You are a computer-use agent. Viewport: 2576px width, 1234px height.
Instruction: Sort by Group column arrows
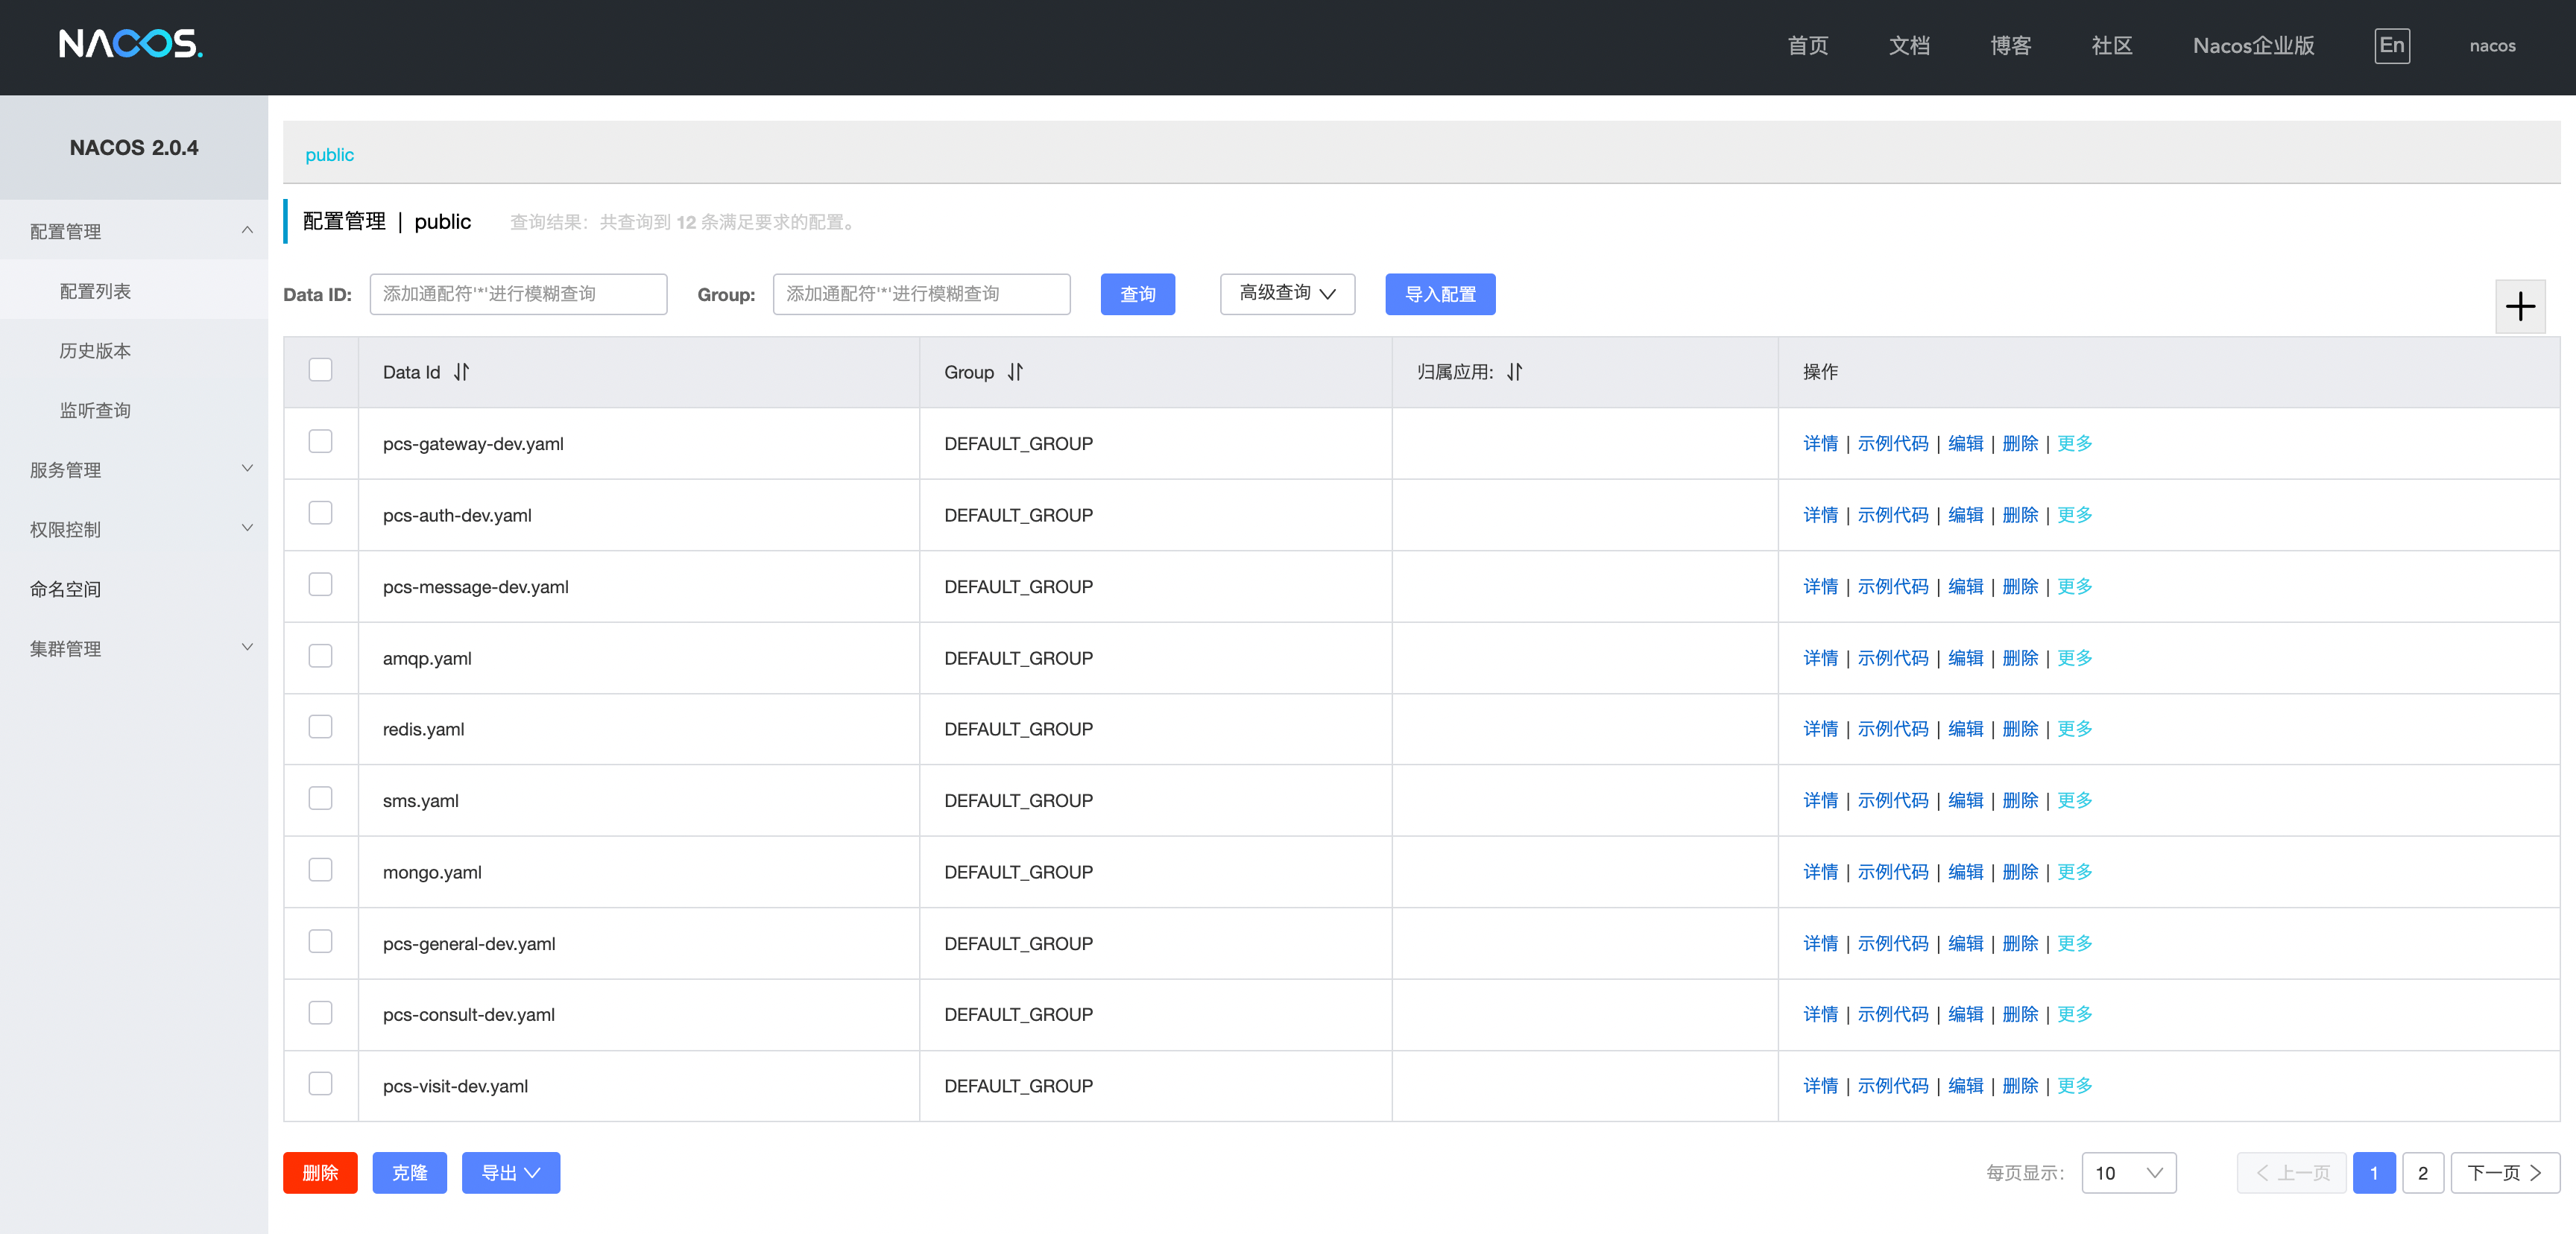coord(1015,372)
